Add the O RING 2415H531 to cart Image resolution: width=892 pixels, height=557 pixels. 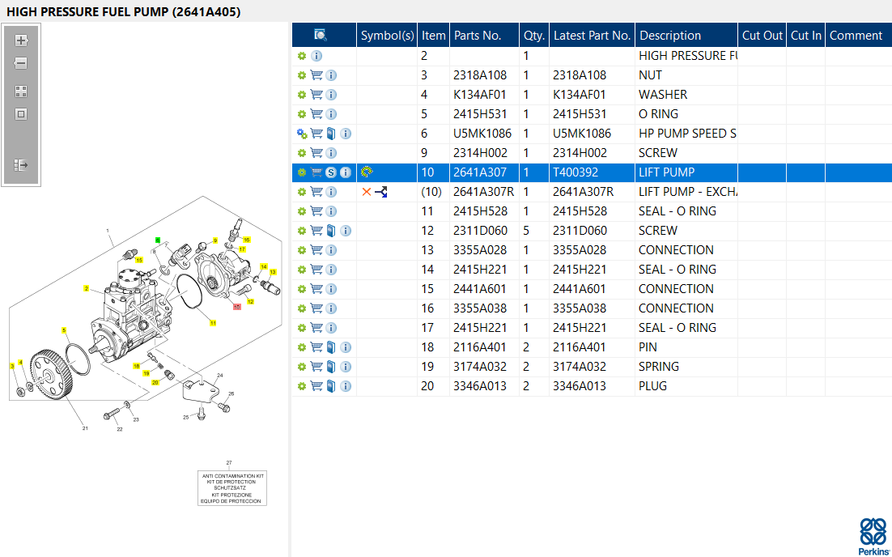click(x=316, y=114)
